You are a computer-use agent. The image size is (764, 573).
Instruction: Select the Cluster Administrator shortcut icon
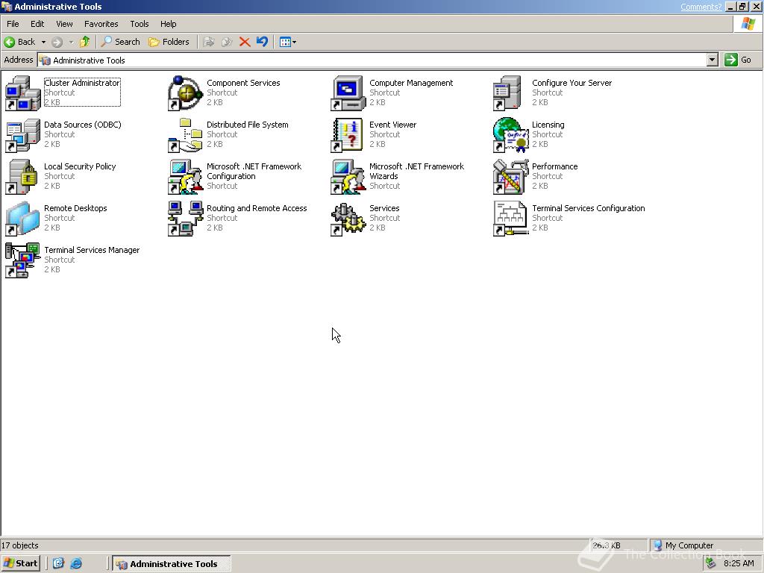(22, 93)
